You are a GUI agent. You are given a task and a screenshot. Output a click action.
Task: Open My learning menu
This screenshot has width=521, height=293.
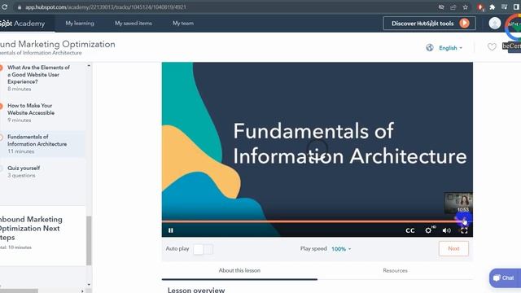point(80,24)
